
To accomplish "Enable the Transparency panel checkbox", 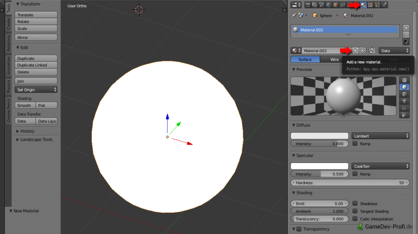I will click(299, 229).
